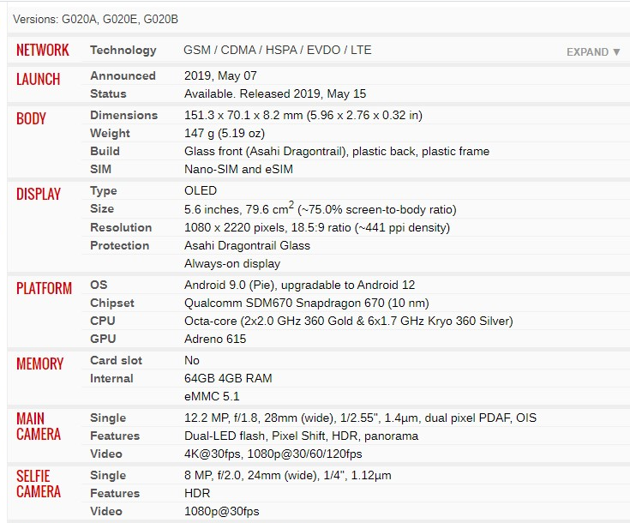Screen dimensions: 630x523
Task: Click the Glass front (Asahi Dragontrail) build text
Action: (x=337, y=151)
